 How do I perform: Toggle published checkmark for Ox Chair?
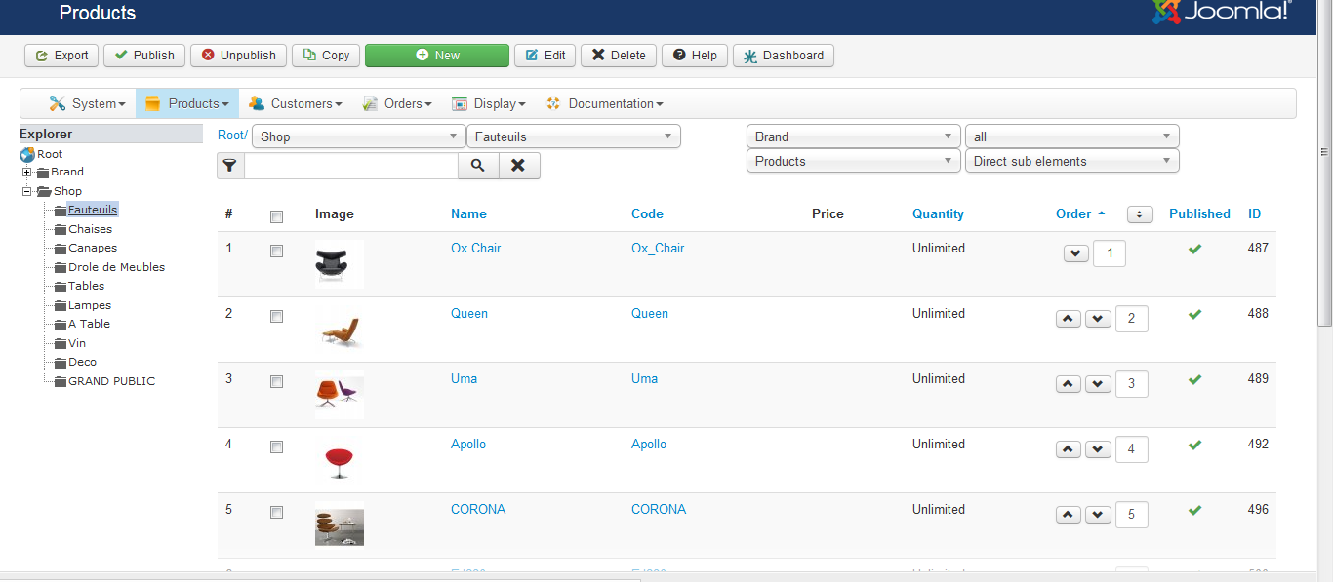point(1194,249)
